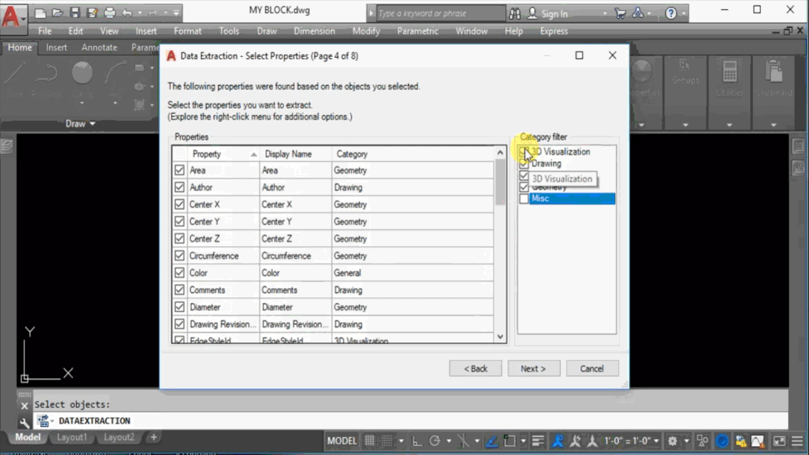809x455 pixels.
Task: Click the Back button
Action: [x=475, y=368]
